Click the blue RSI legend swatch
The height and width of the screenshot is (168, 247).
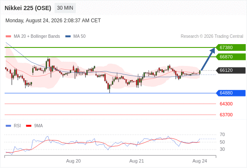(8, 126)
